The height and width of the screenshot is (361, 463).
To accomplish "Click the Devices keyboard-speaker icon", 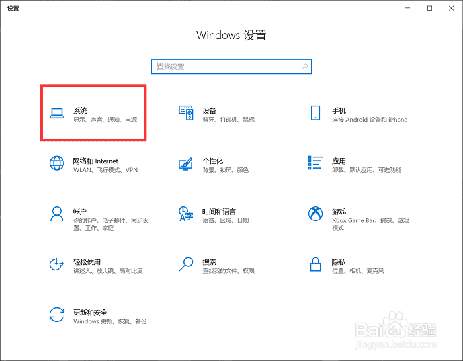I will pyautogui.click(x=186, y=113).
